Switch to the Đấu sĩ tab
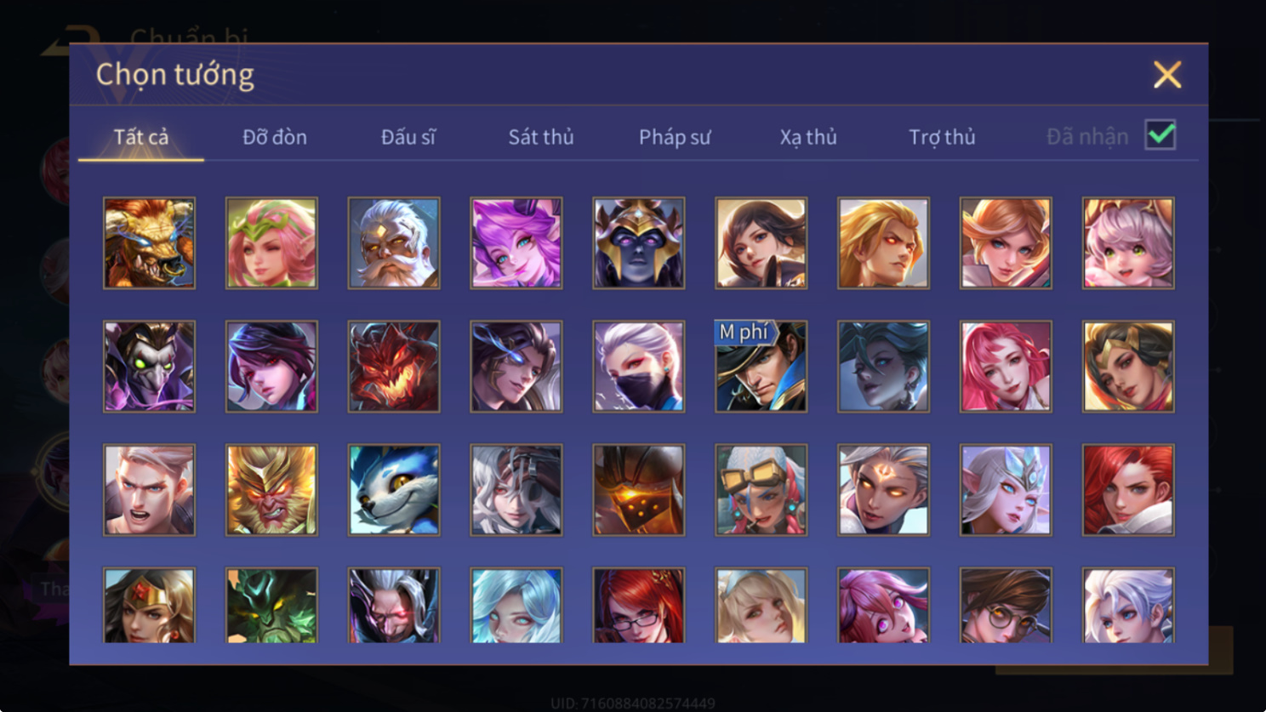Viewport: 1266px width, 712px height. (408, 137)
